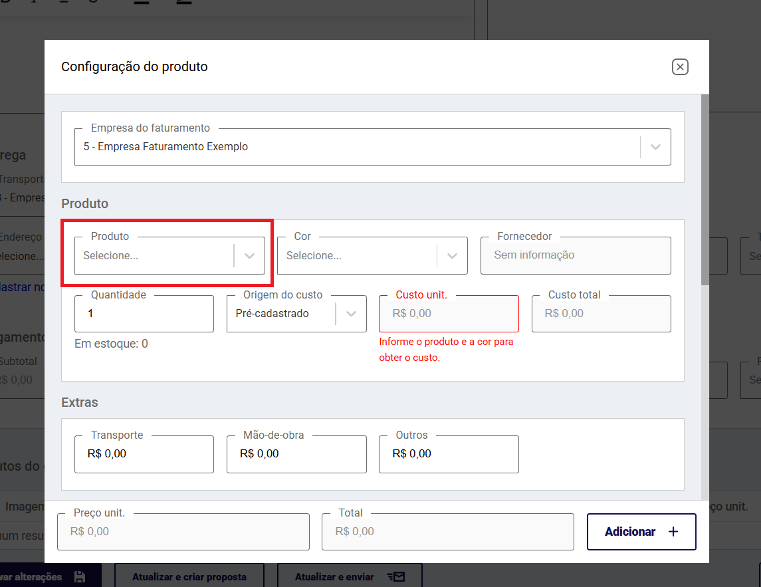Click the Fornecedor field
Screen dimensions: 761x587
coord(576,255)
